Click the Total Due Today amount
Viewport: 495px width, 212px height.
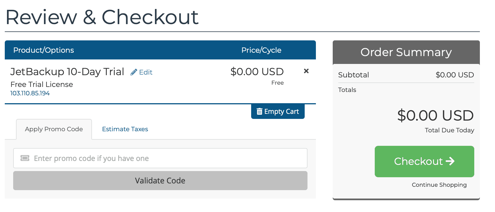(x=435, y=116)
